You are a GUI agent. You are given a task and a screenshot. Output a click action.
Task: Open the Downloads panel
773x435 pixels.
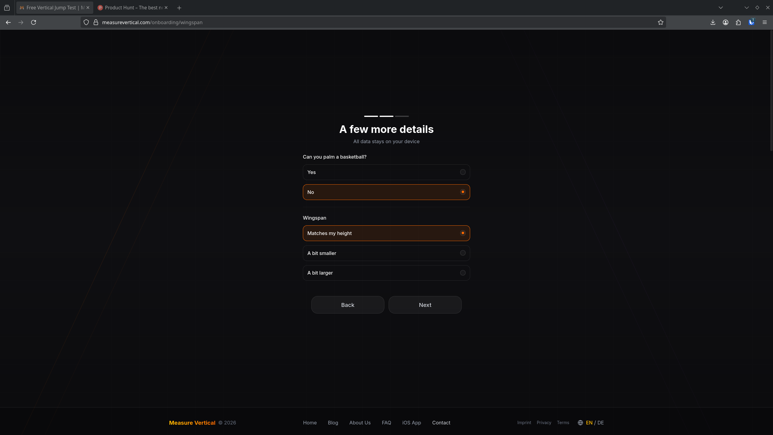pyautogui.click(x=713, y=22)
